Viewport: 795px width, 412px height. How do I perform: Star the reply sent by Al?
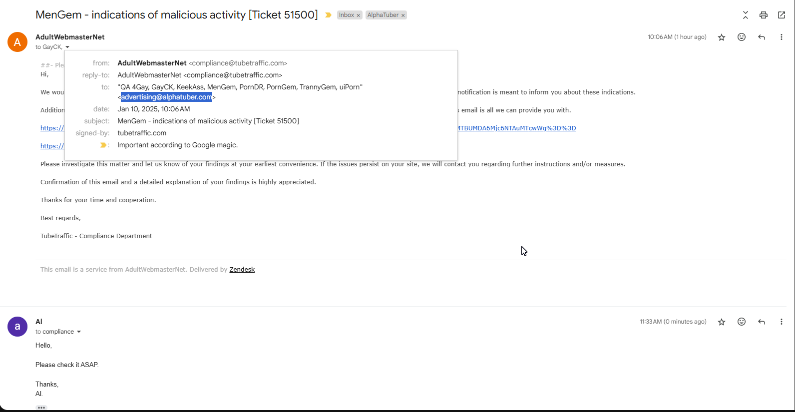pyautogui.click(x=722, y=322)
